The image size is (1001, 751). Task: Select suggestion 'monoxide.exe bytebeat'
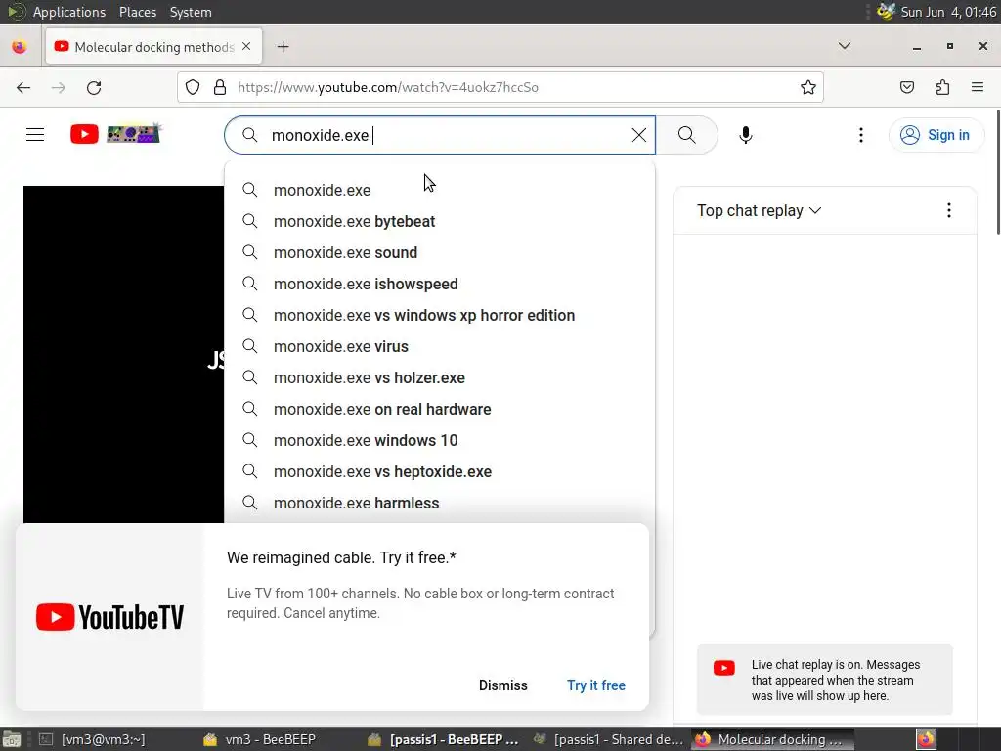point(439,222)
